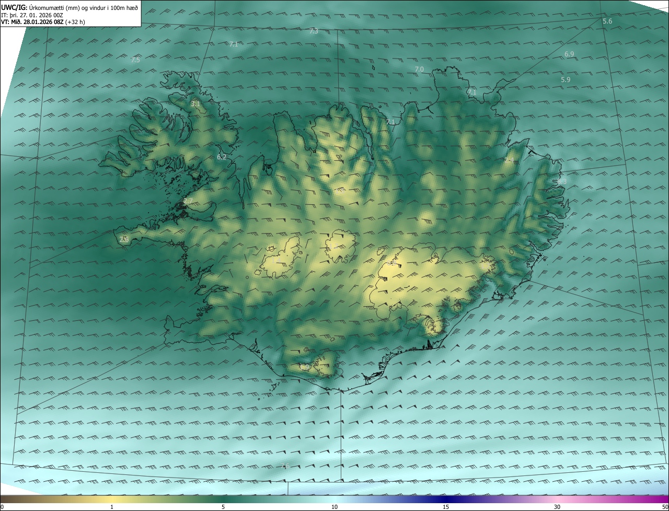The height and width of the screenshot is (511, 669).
Task: Click the 7.5 value on the map
Action: point(135,60)
